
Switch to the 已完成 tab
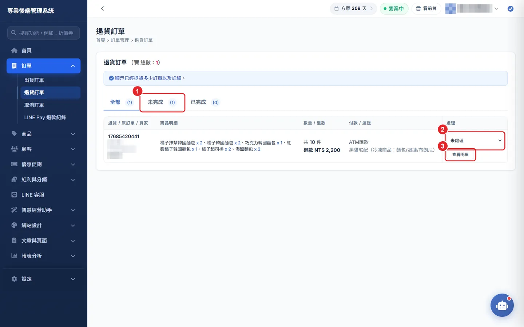coord(205,102)
